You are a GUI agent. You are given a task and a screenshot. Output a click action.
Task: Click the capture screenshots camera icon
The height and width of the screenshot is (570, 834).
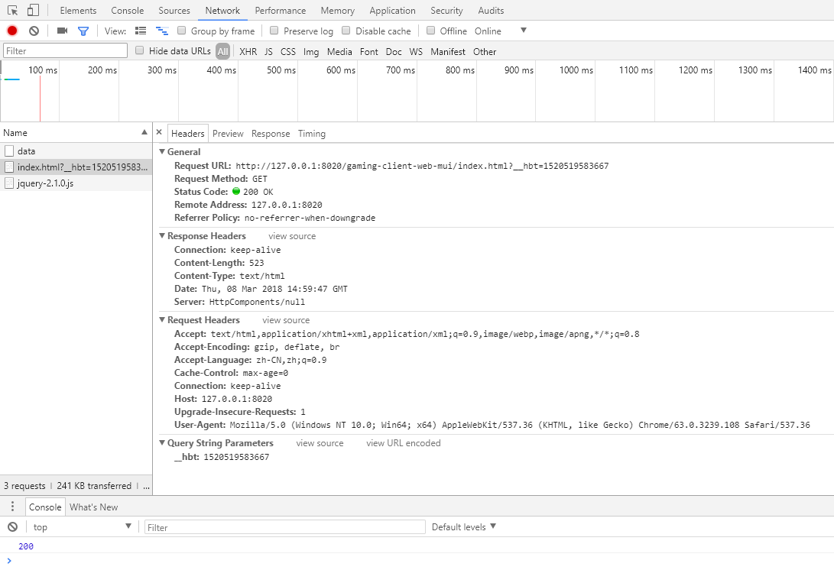pyautogui.click(x=62, y=31)
